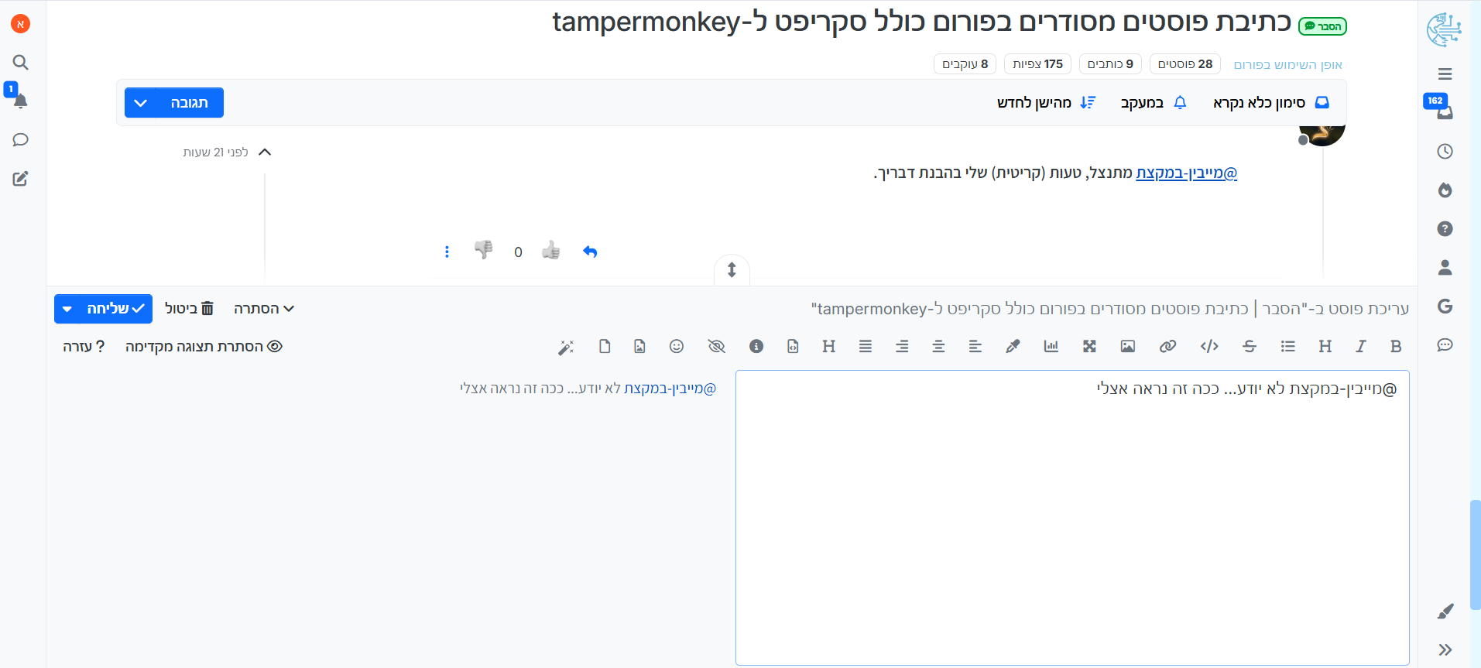Click the 175 צפיות stat badge
The image size is (1481, 668).
tap(1037, 64)
